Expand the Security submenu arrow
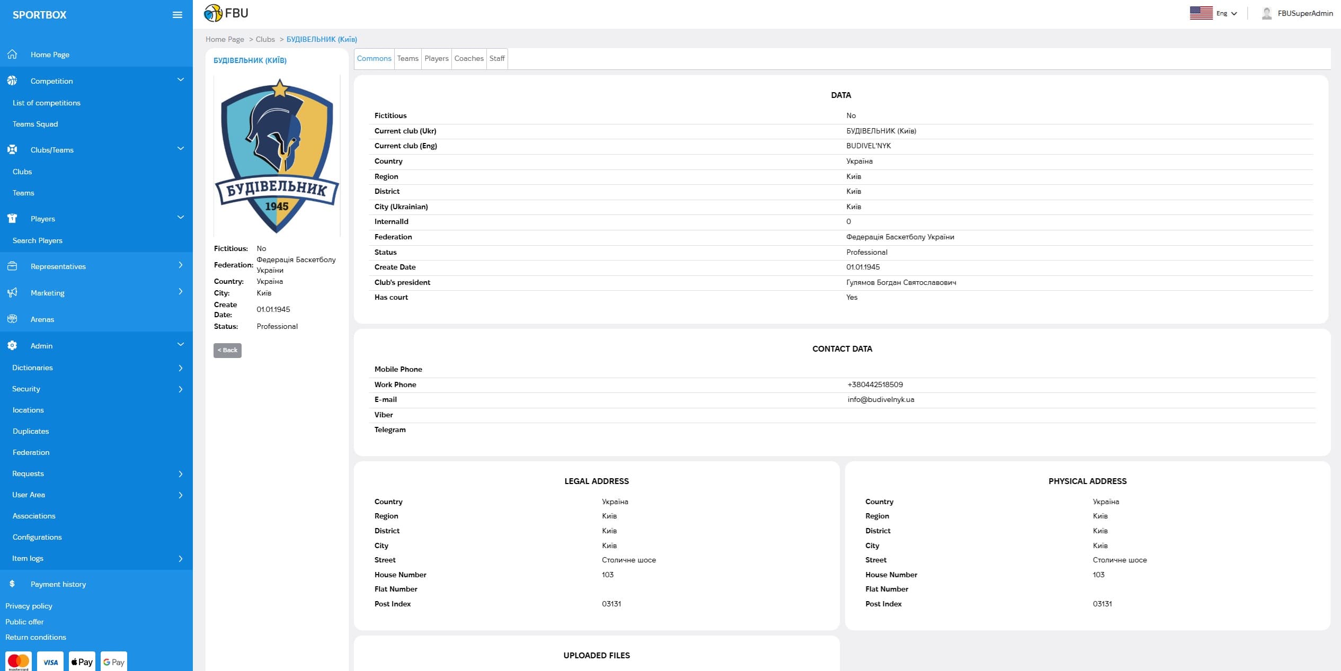Screen dimensions: 1341x671 pos(181,389)
